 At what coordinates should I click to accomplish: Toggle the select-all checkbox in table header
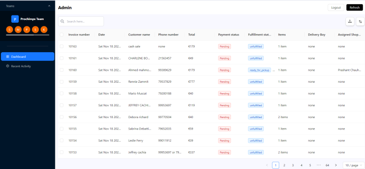(x=62, y=35)
